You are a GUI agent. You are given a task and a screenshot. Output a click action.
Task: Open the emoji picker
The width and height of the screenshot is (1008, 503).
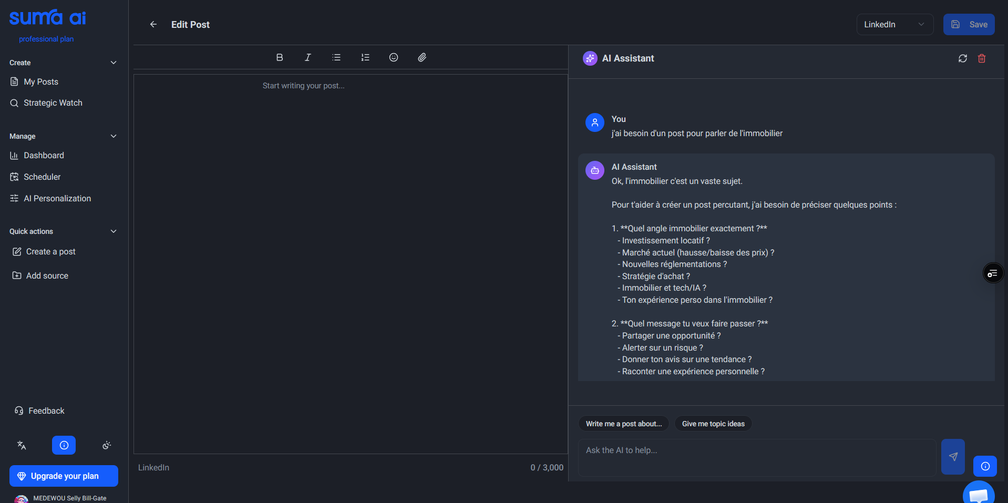click(x=394, y=57)
